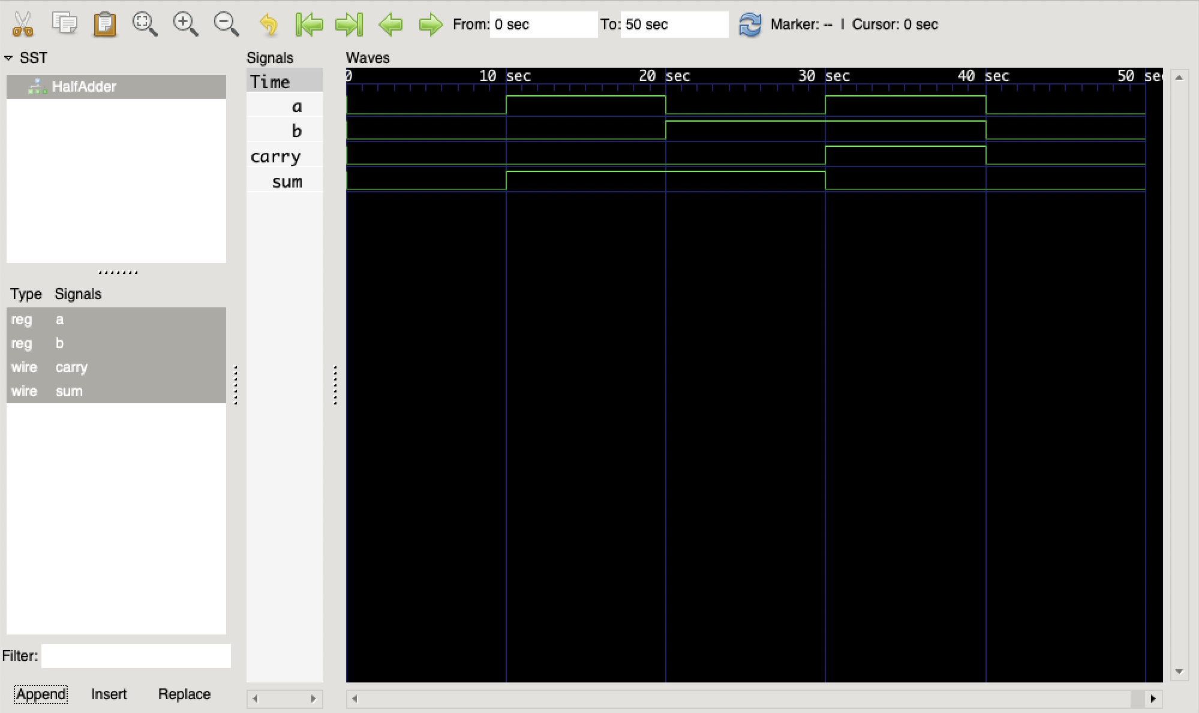This screenshot has height=713, width=1199.
Task: Select the carry wire in signal list
Action: [x=71, y=367]
